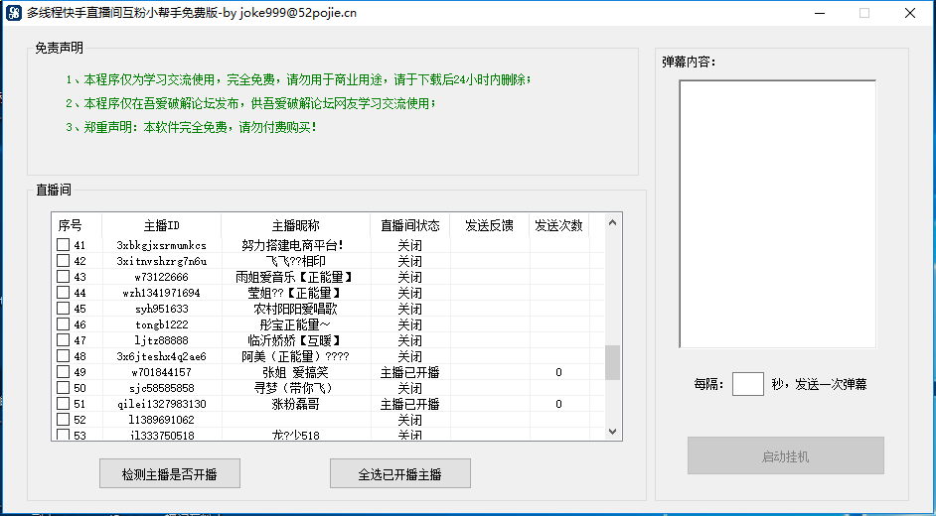The image size is (936, 516).
Task: Toggle the checkbox for row 46 tongbl222
Action: coord(64,324)
